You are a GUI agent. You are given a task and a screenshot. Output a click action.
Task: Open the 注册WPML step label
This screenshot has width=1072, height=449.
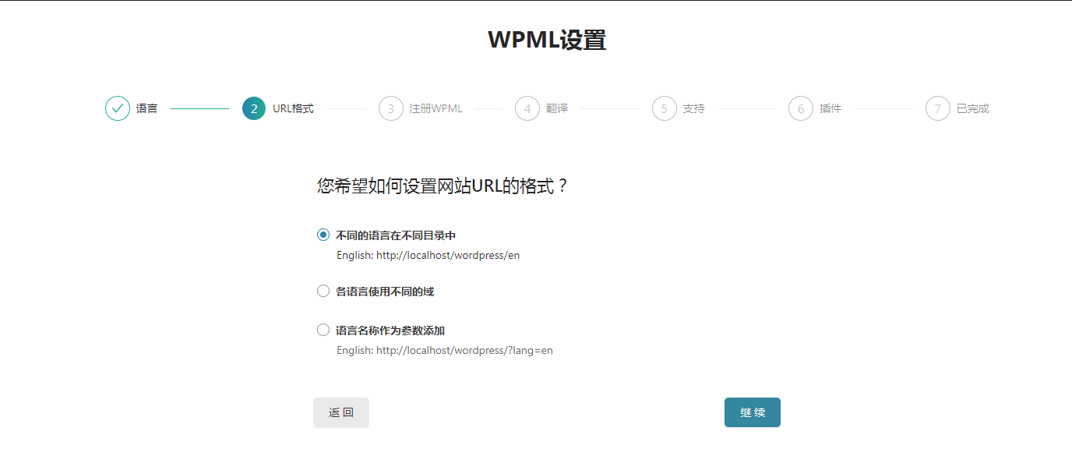tap(436, 108)
